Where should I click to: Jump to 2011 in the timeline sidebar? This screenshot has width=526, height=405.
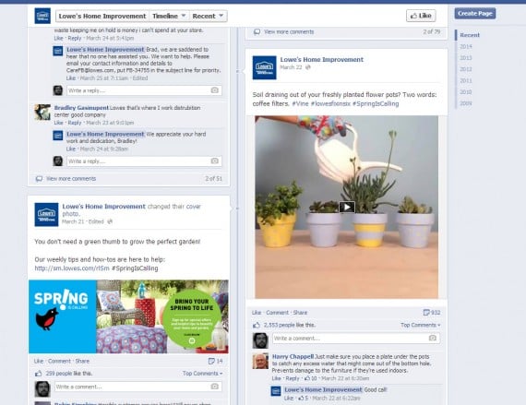coord(466,80)
